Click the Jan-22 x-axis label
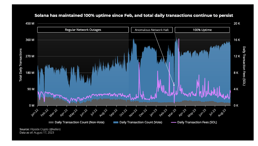 (35, 113)
